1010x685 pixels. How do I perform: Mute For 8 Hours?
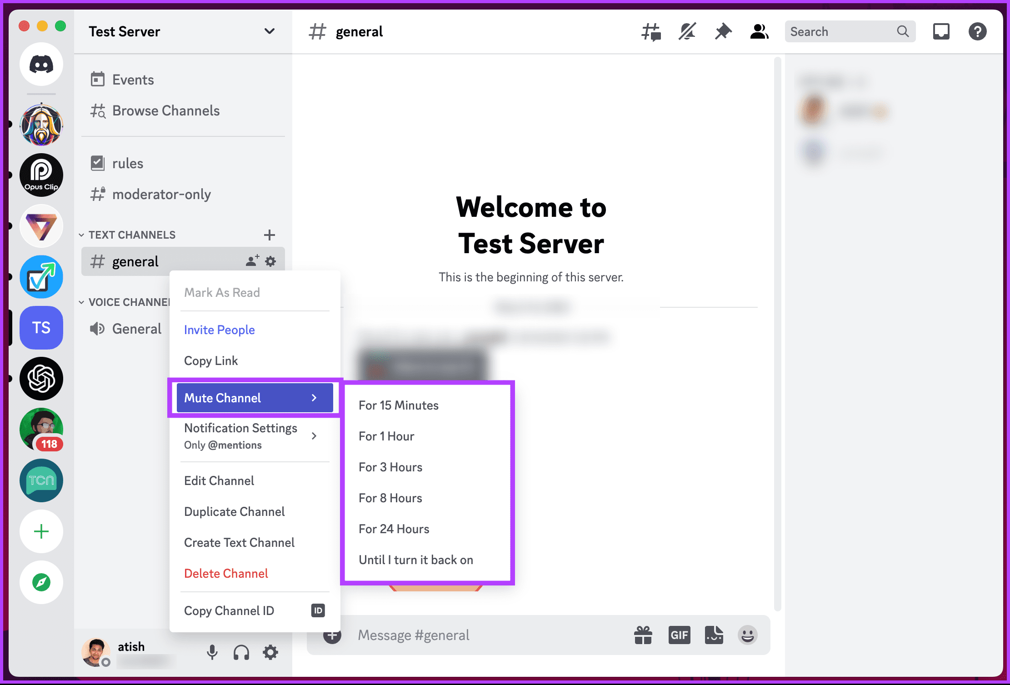point(428,498)
